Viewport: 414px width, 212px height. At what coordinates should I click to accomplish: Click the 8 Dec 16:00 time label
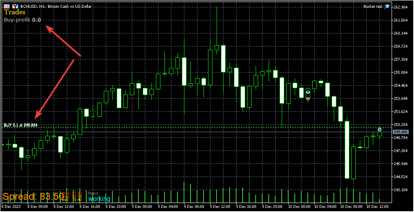[90, 206]
